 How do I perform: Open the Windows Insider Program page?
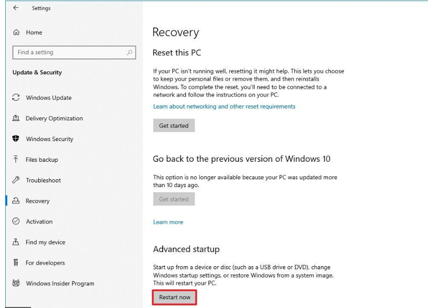60,283
